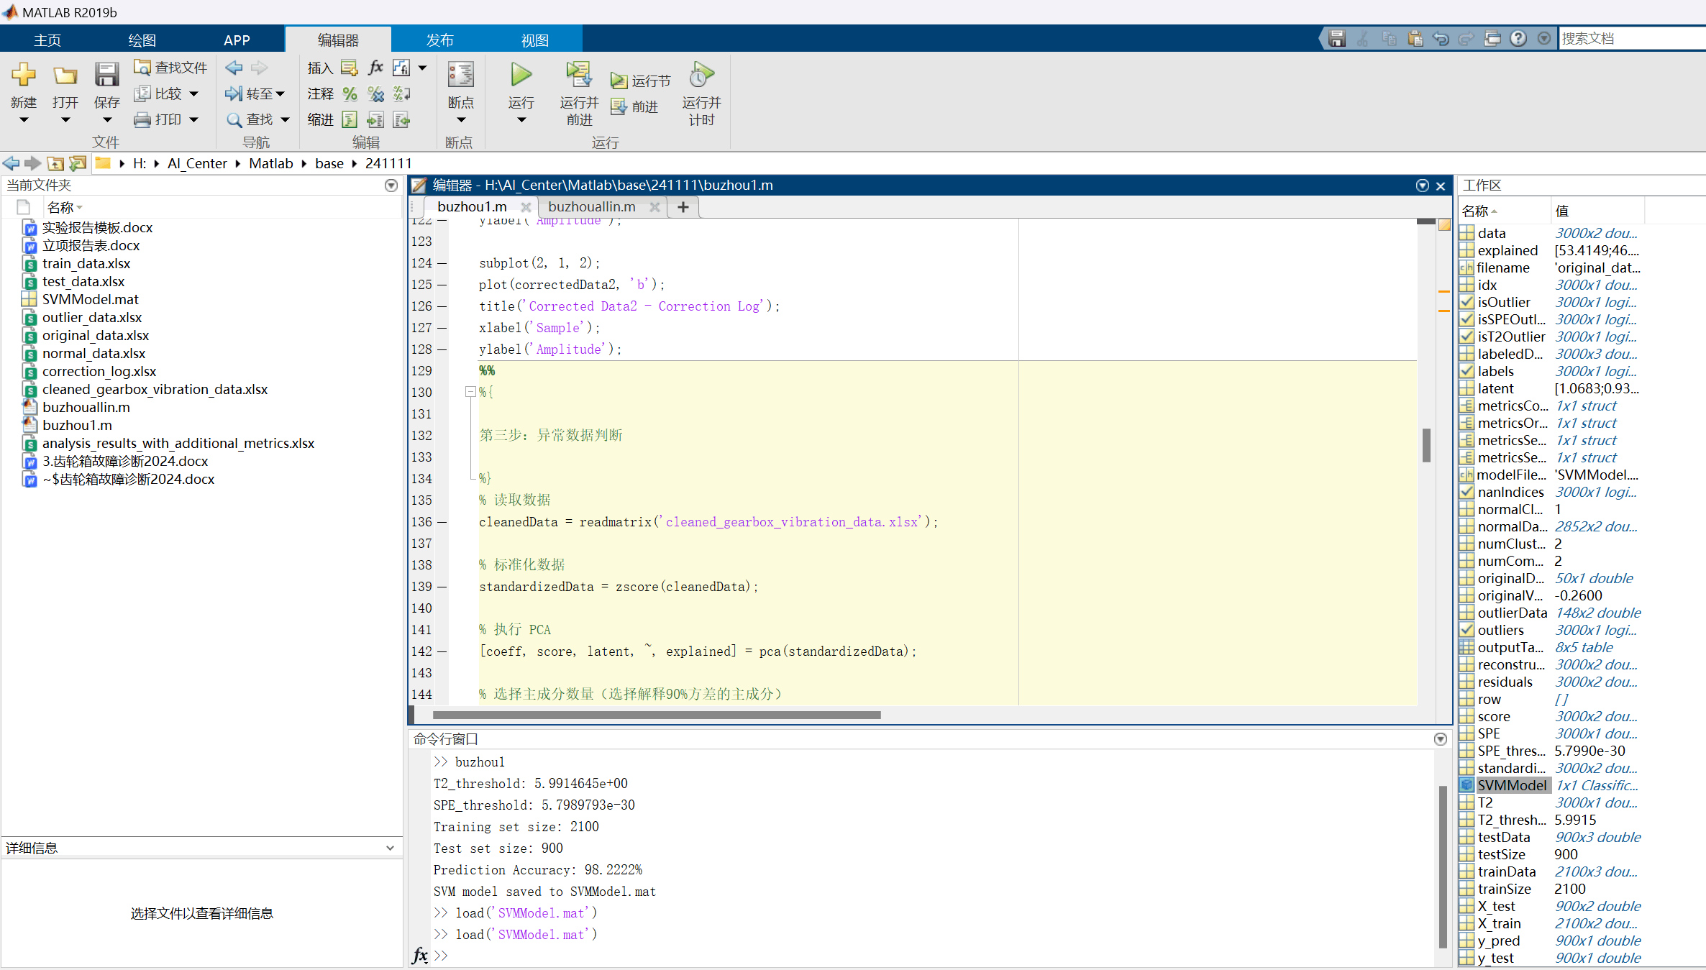The height and width of the screenshot is (970, 1706).
Task: Click the Value (值) column header in Workspace
Action: (x=1561, y=211)
